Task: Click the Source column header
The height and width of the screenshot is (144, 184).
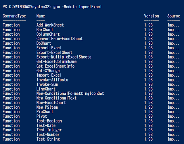Action: click(174, 16)
